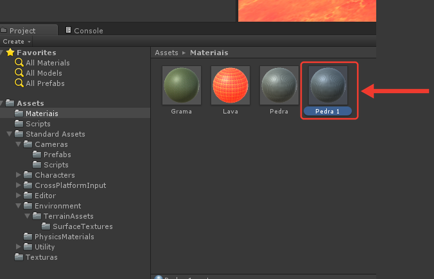Expand the CrossPlatformInput folder arrow
The height and width of the screenshot is (279, 434).
[18, 185]
